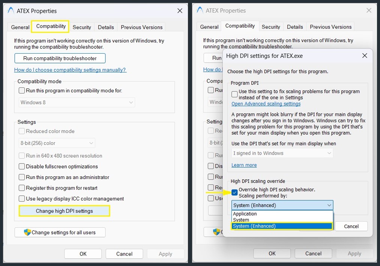Viewport: 380px width, 266px height.
Task: Uncheck 'Override high DPI scaling behavior'
Action: [x=234, y=192]
